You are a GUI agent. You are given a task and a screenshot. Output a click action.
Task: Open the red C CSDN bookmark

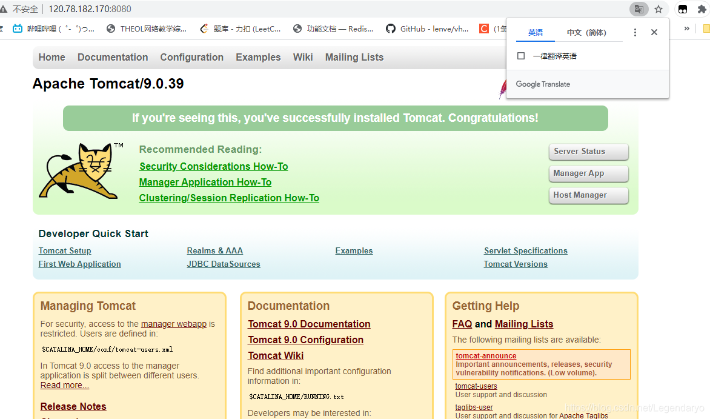point(493,28)
